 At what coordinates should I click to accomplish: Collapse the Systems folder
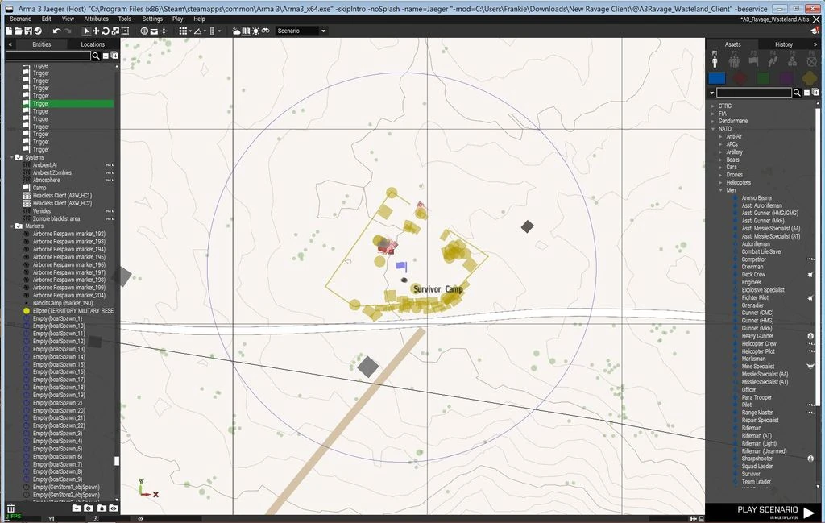point(12,157)
